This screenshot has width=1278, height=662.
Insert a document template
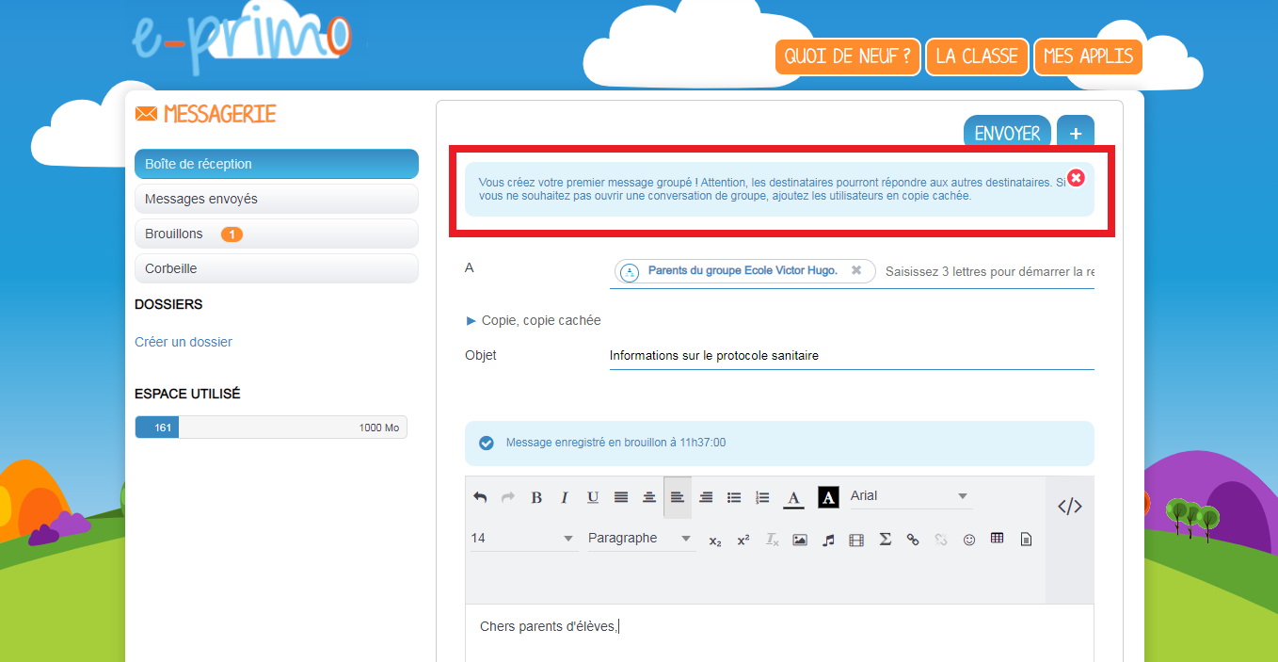(x=1026, y=541)
